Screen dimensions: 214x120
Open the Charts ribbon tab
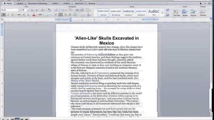pos(67,3)
